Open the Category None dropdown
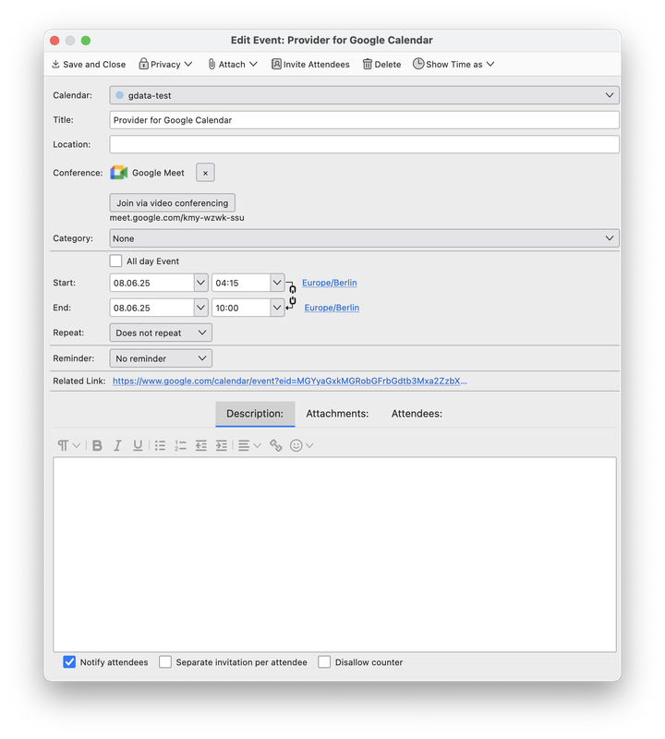This screenshot has height=739, width=665. (364, 238)
